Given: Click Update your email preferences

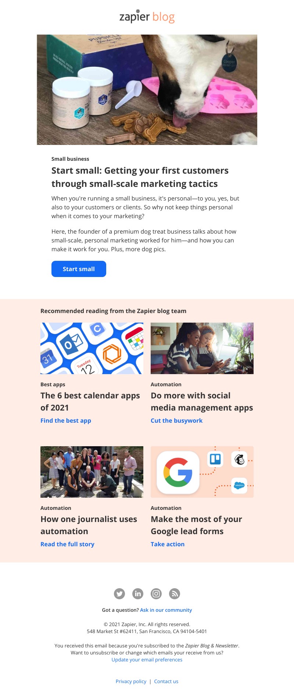Looking at the screenshot, I should (147, 660).
